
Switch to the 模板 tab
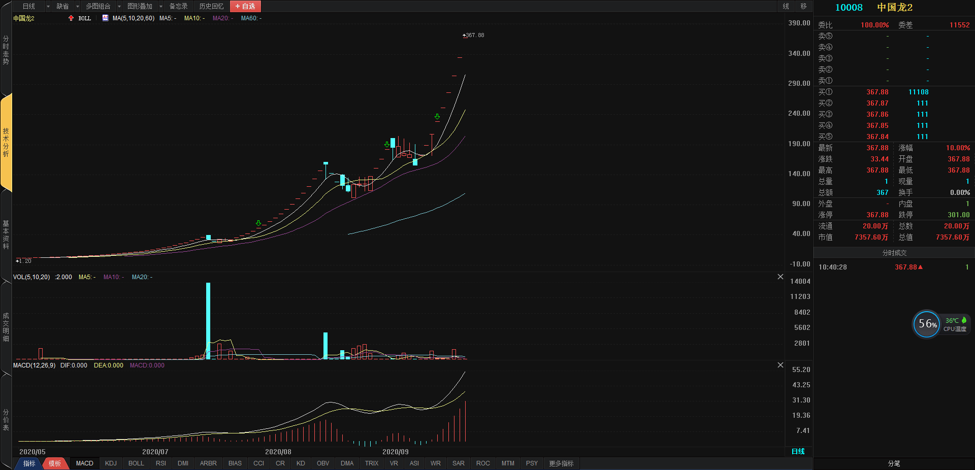(55, 463)
